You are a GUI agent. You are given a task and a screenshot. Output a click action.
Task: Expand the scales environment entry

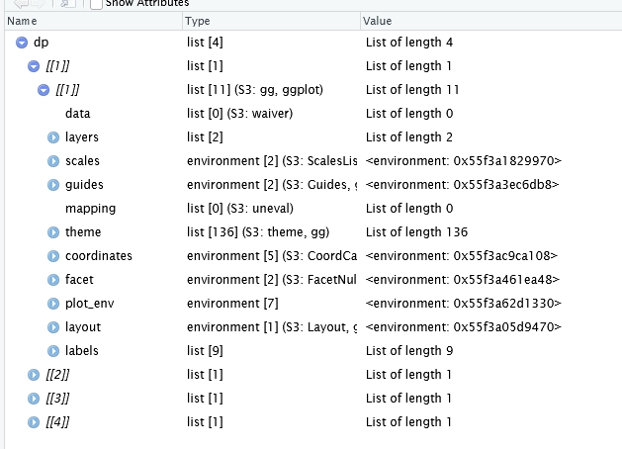click(53, 161)
